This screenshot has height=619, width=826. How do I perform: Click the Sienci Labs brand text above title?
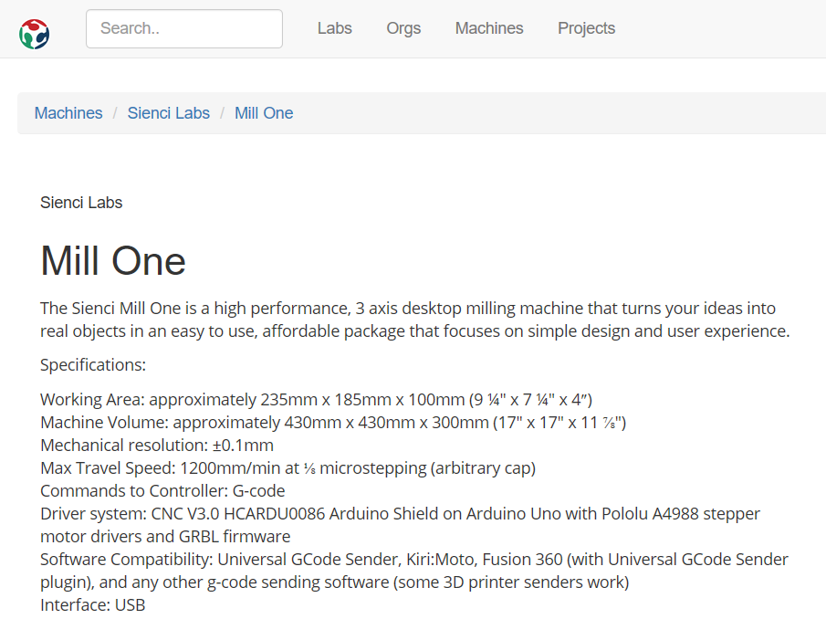(81, 203)
